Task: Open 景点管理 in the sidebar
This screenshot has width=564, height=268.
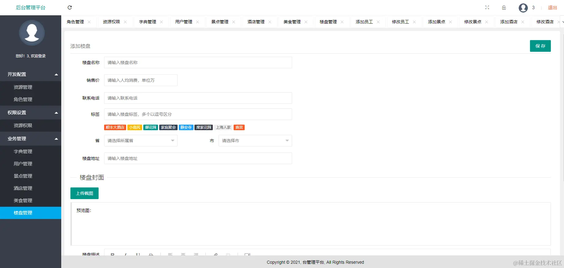Action: click(x=31, y=176)
